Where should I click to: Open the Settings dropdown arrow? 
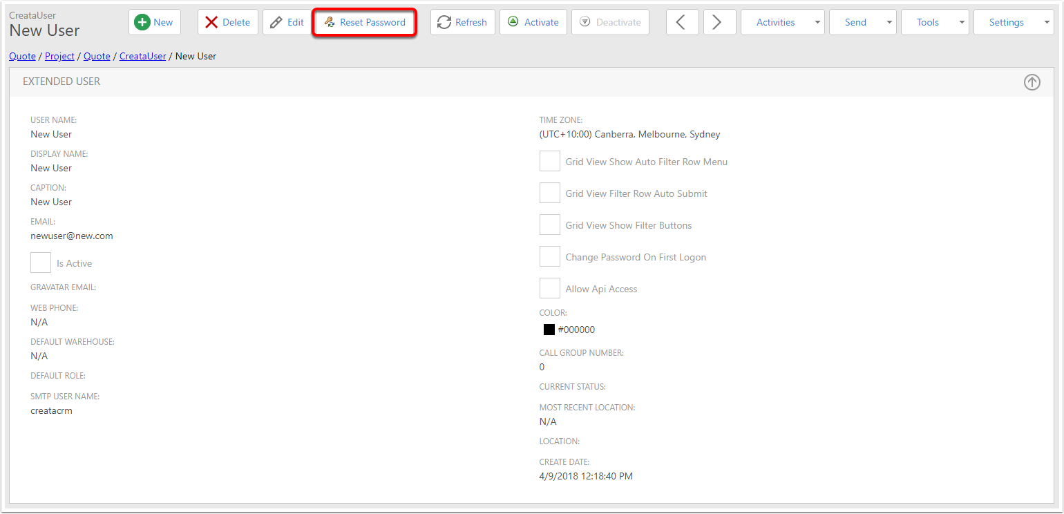[x=1047, y=23]
